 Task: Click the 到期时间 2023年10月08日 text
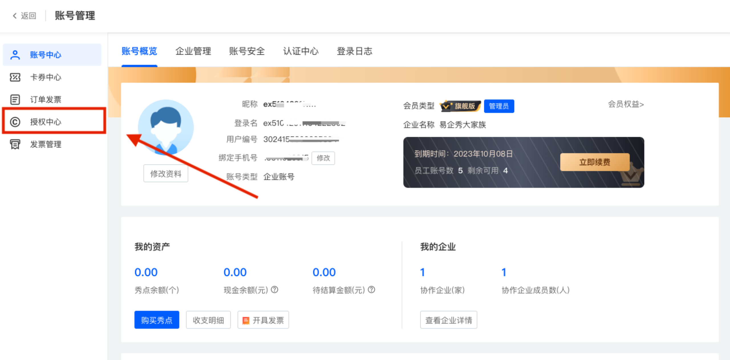click(x=463, y=154)
